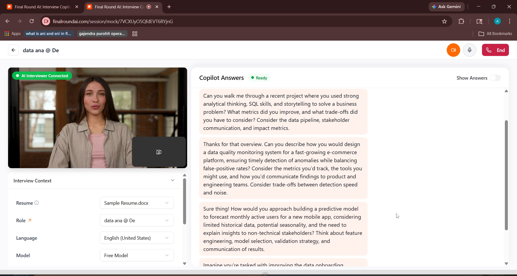
Task: Click the Copilot Answers scrollbar thumb
Action: pyautogui.click(x=506, y=175)
